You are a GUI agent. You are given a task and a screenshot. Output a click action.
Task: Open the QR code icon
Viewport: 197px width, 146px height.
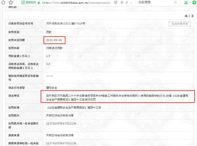tap(122, 2)
